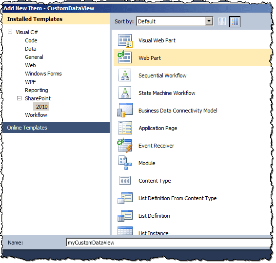
Task: Select the Event Receiver label
Action: point(156,146)
